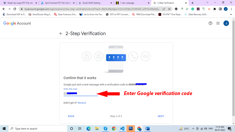Click the Help question mark icon
Screen dimensions: 235x132
[x=210, y=23]
